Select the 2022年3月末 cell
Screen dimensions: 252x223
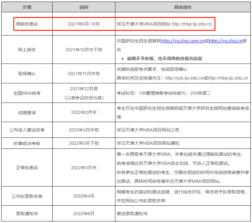coord(84,168)
